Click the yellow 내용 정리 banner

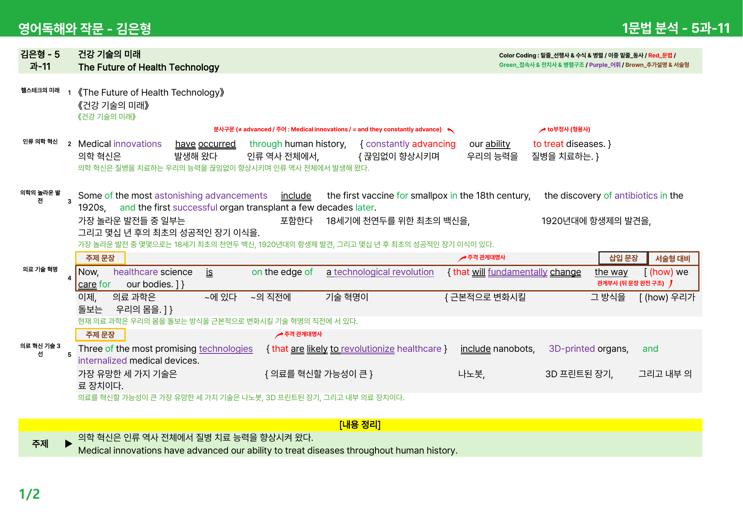pos(360,425)
